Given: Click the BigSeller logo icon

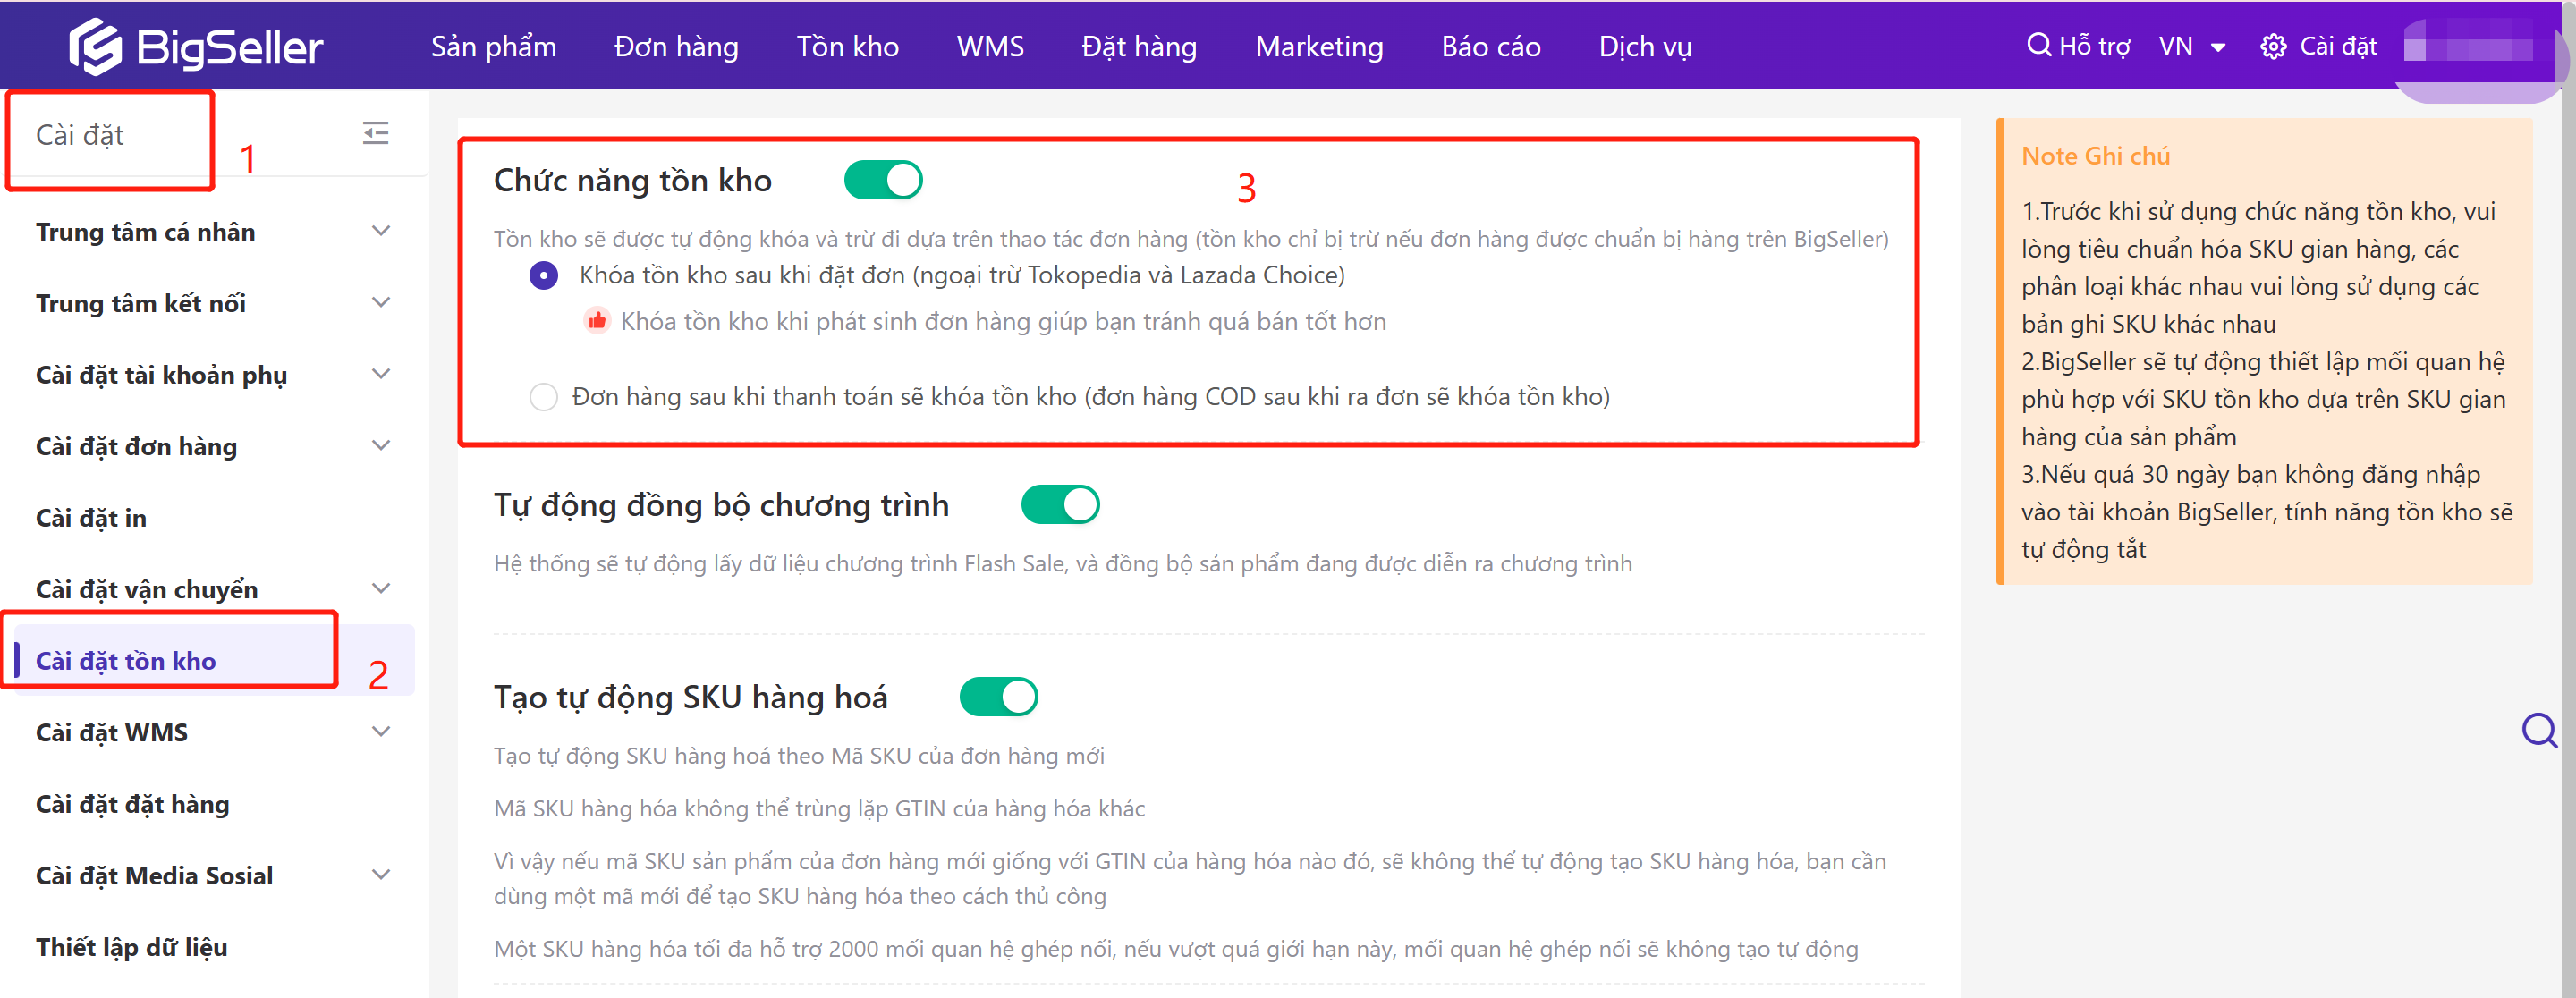Looking at the screenshot, I should pyautogui.click(x=95, y=47).
